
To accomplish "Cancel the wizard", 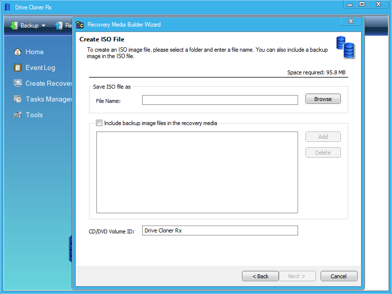I will tap(338, 276).
